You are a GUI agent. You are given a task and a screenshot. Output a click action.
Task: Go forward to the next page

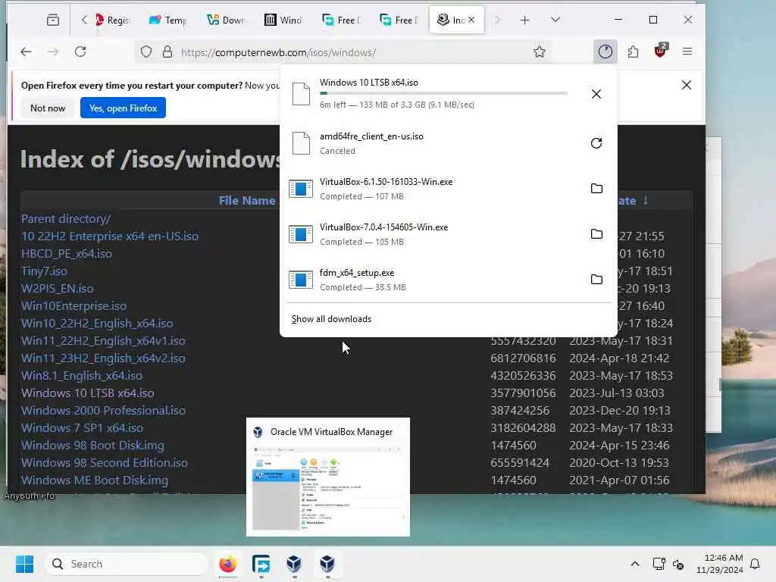[53, 52]
